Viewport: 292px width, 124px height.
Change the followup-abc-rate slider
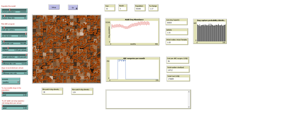click(15, 63)
